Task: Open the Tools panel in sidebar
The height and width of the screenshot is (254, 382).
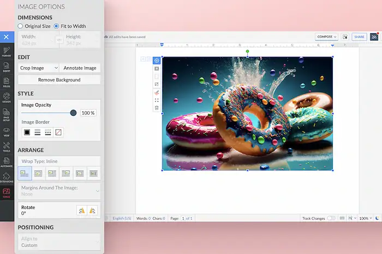Action: [7, 146]
